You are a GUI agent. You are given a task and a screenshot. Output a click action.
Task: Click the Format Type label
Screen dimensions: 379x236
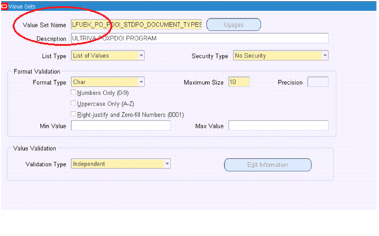pos(49,82)
